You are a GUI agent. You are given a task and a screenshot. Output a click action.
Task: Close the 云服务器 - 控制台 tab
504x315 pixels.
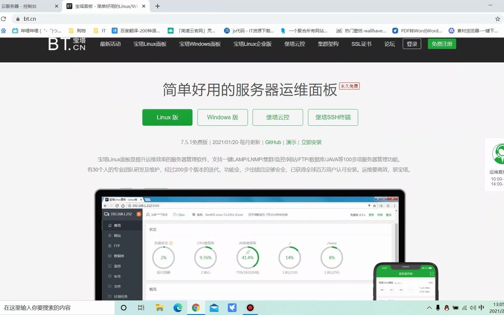click(x=56, y=6)
